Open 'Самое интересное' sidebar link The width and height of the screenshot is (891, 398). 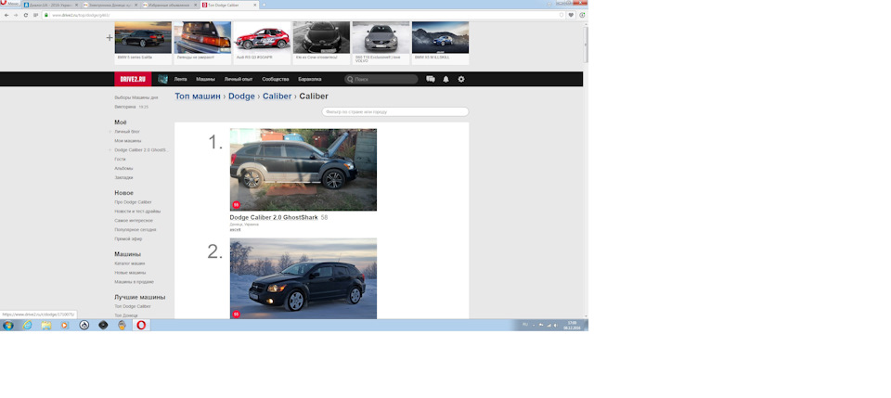[x=134, y=220]
